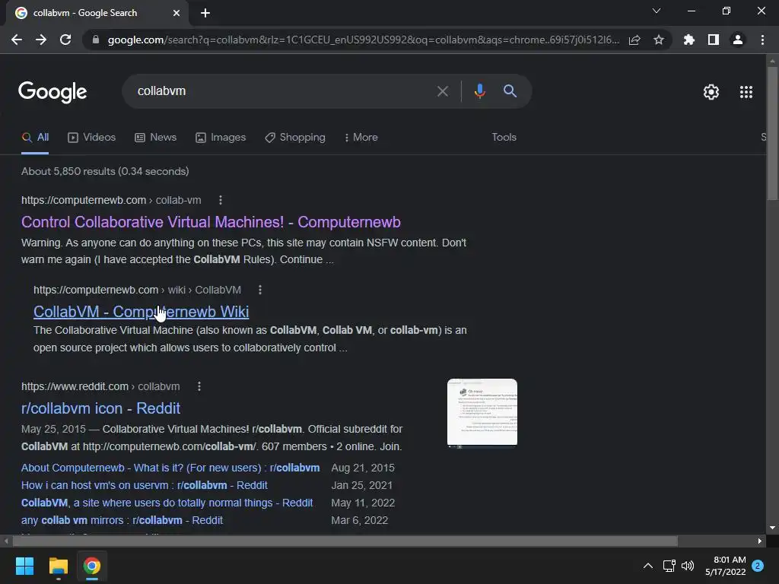Viewport: 779px width, 584px height.
Task: Switch to the Images tab
Action: 221,138
